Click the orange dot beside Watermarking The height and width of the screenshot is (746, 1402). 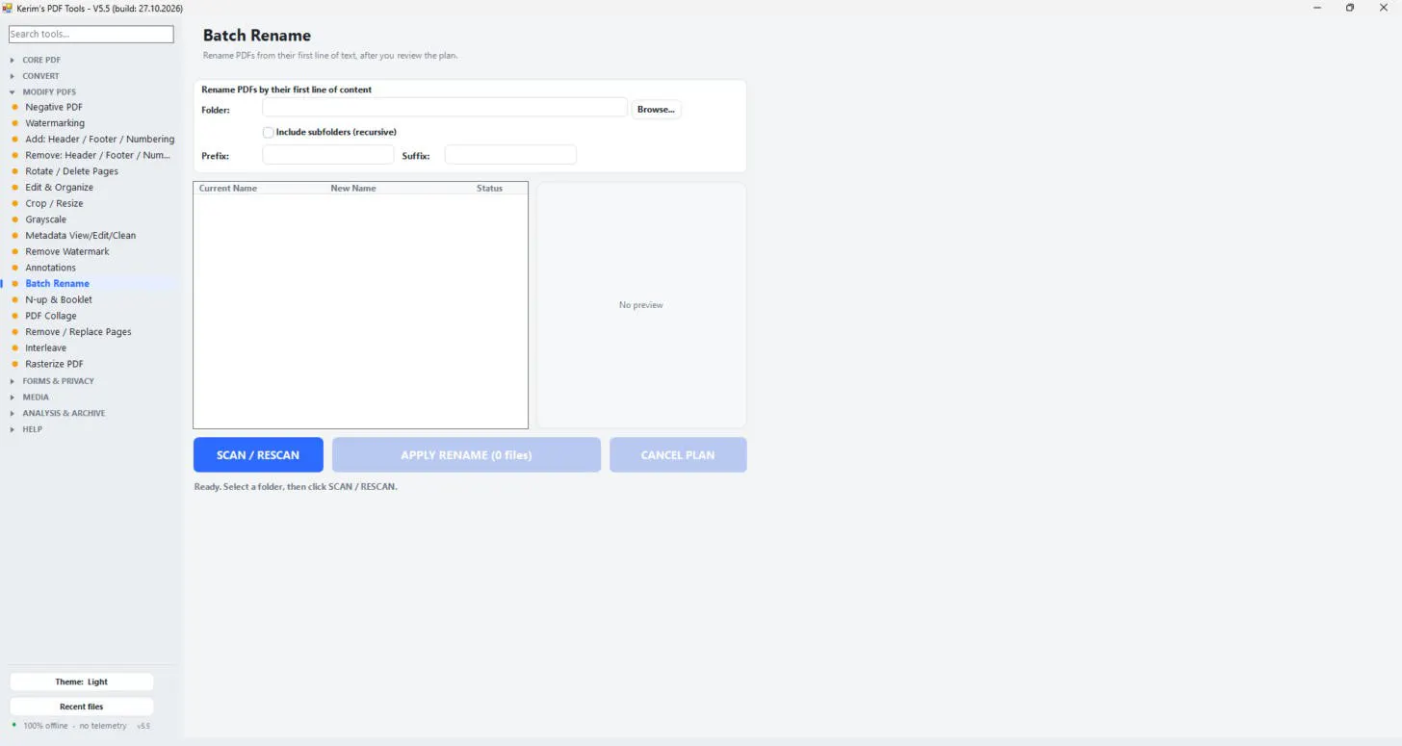[x=14, y=123]
